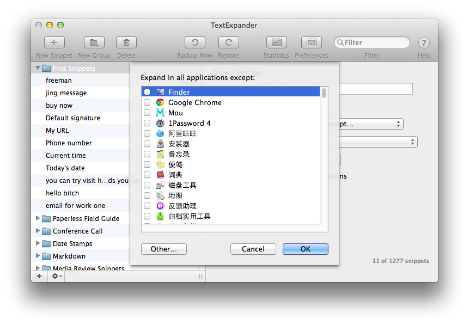Expand the Media Review Snippets group
Image resolution: width=469 pixels, height=325 pixels.
(x=38, y=268)
